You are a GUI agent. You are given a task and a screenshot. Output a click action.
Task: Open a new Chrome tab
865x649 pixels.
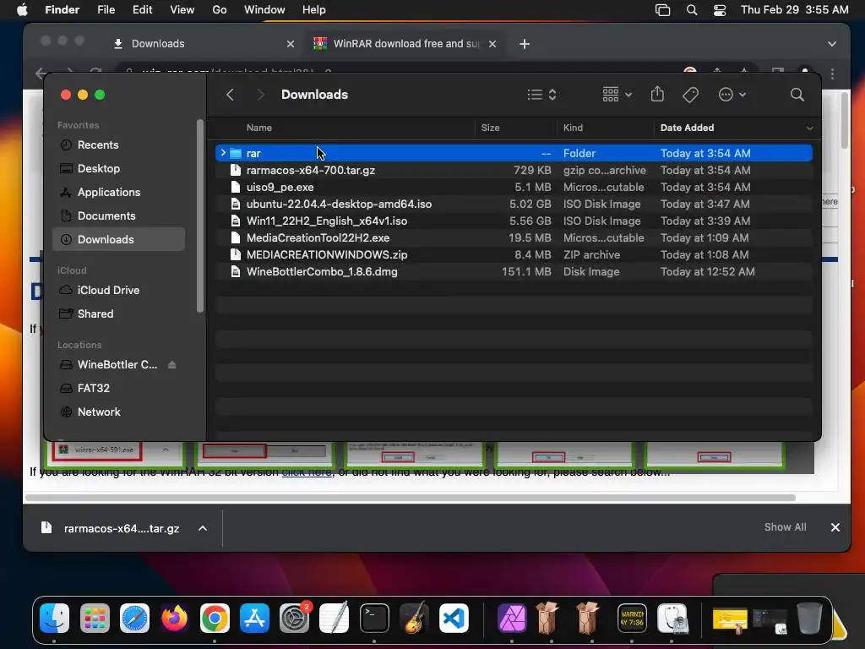524,44
